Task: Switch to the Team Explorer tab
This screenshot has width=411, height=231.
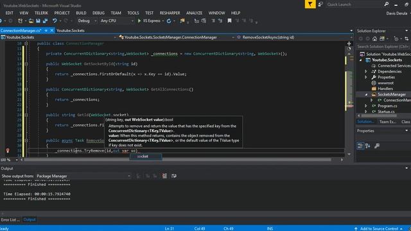Action: (388, 122)
